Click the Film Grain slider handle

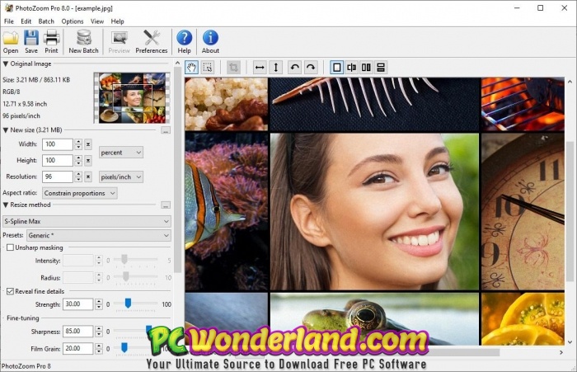tap(124, 347)
